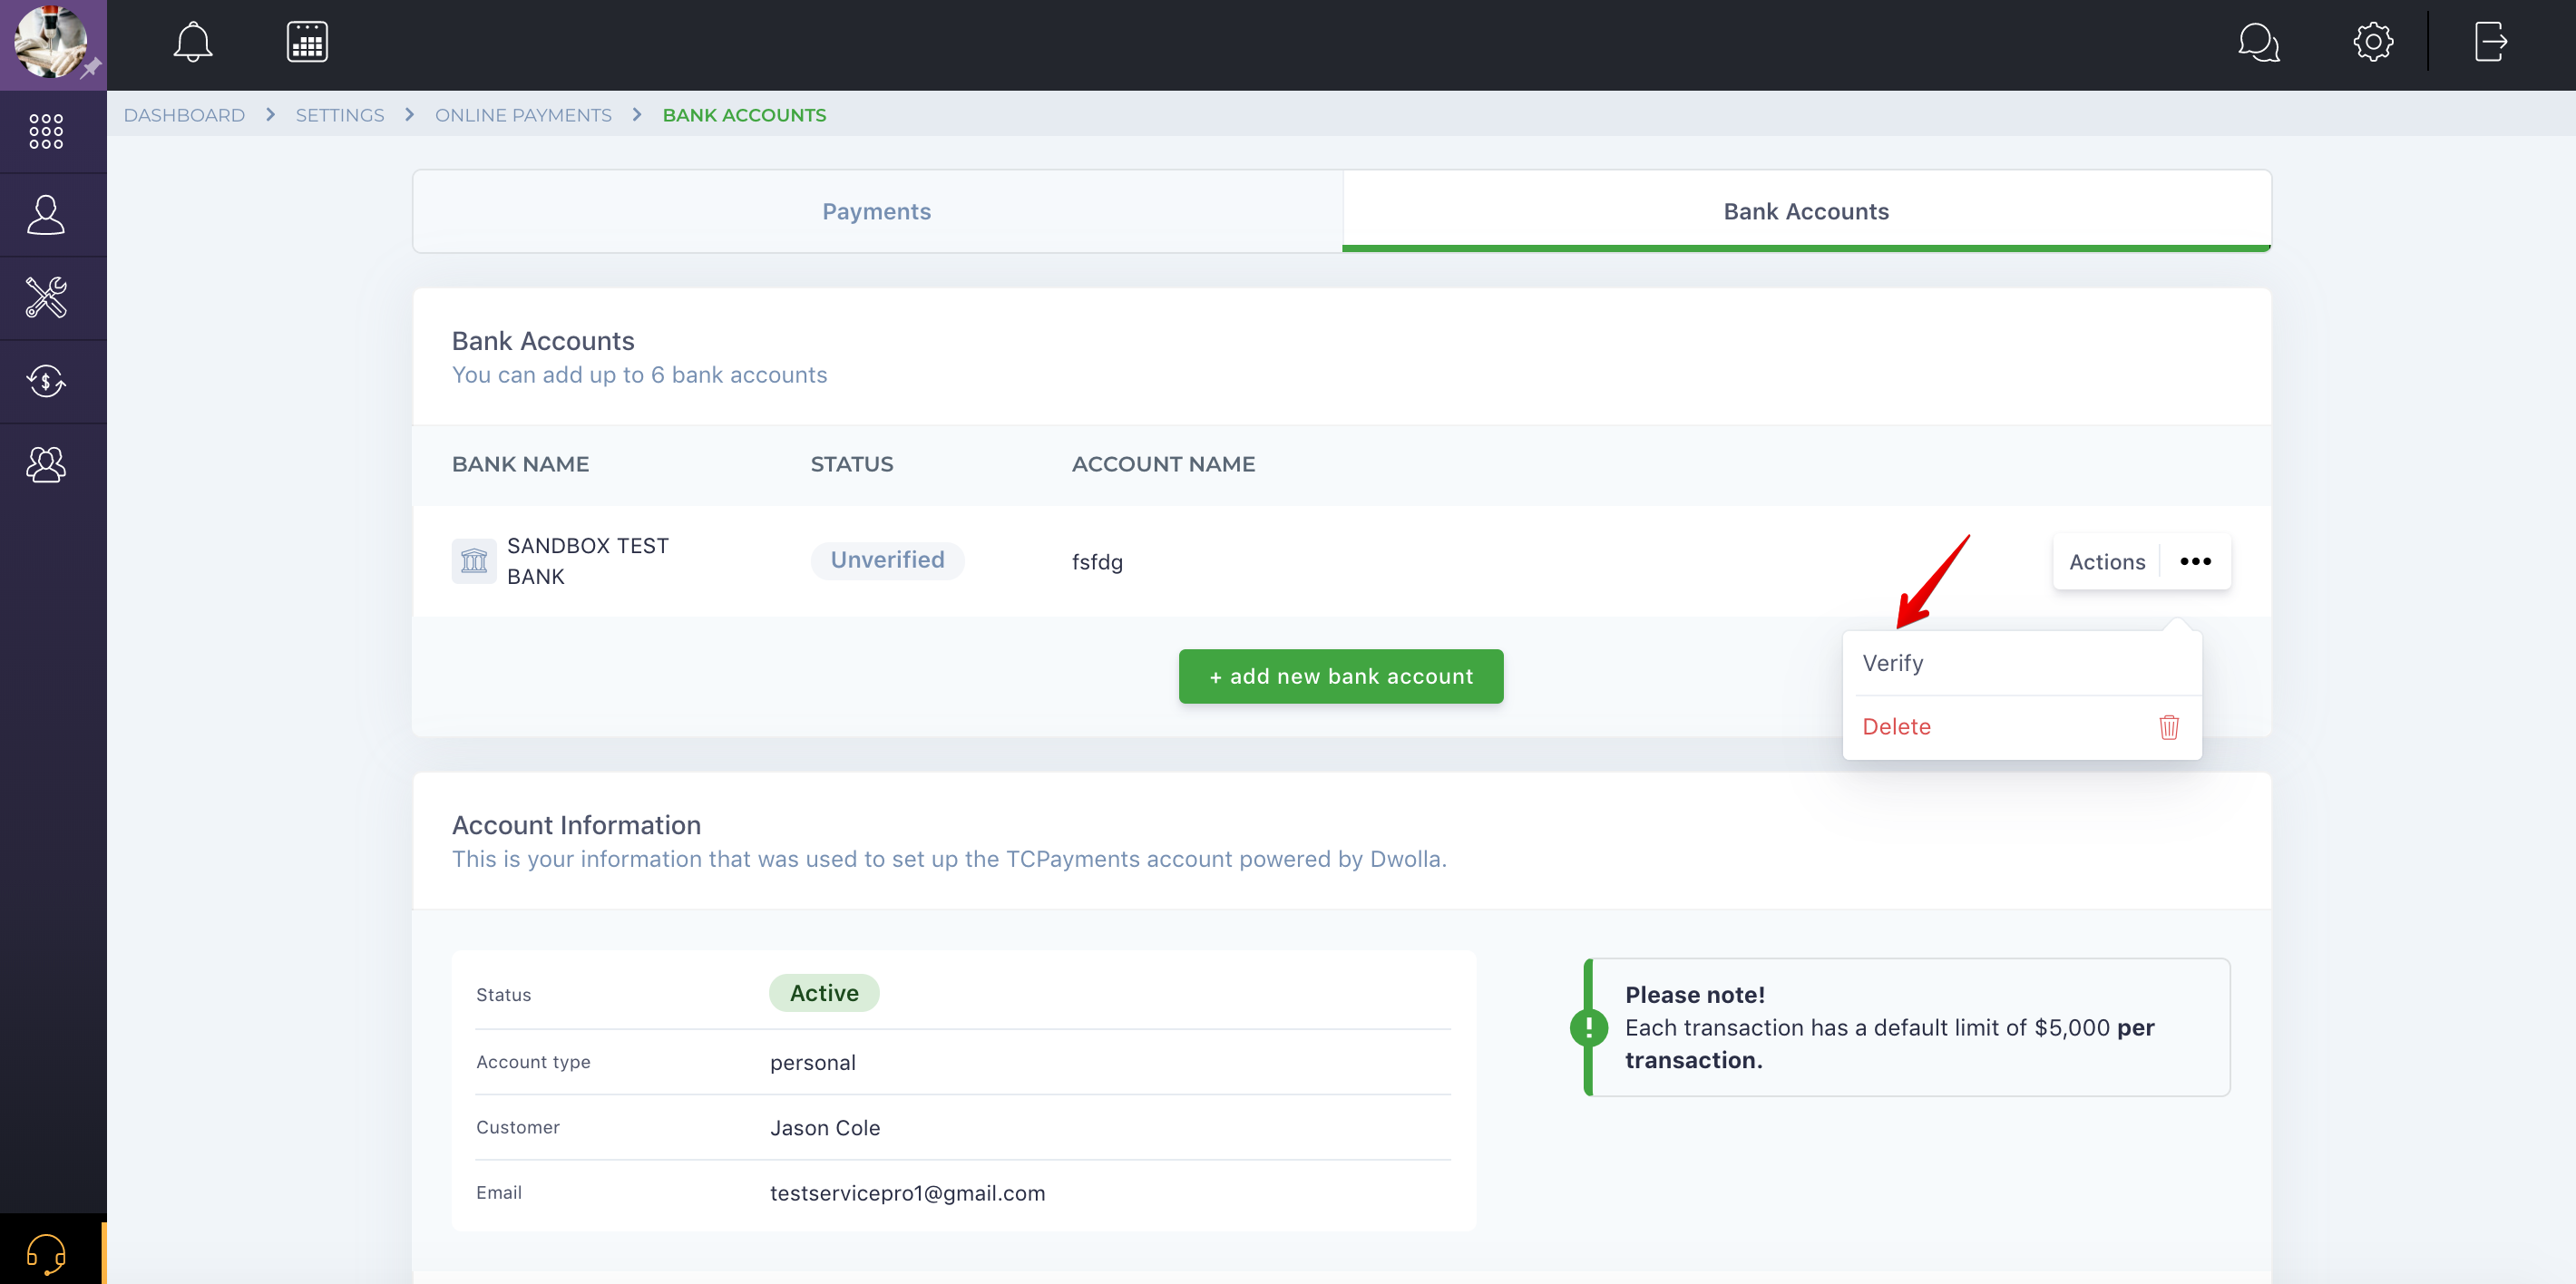Screen dimensions: 2576x1284
Task: Go to Settings breadcrumb link
Action: pos(340,115)
